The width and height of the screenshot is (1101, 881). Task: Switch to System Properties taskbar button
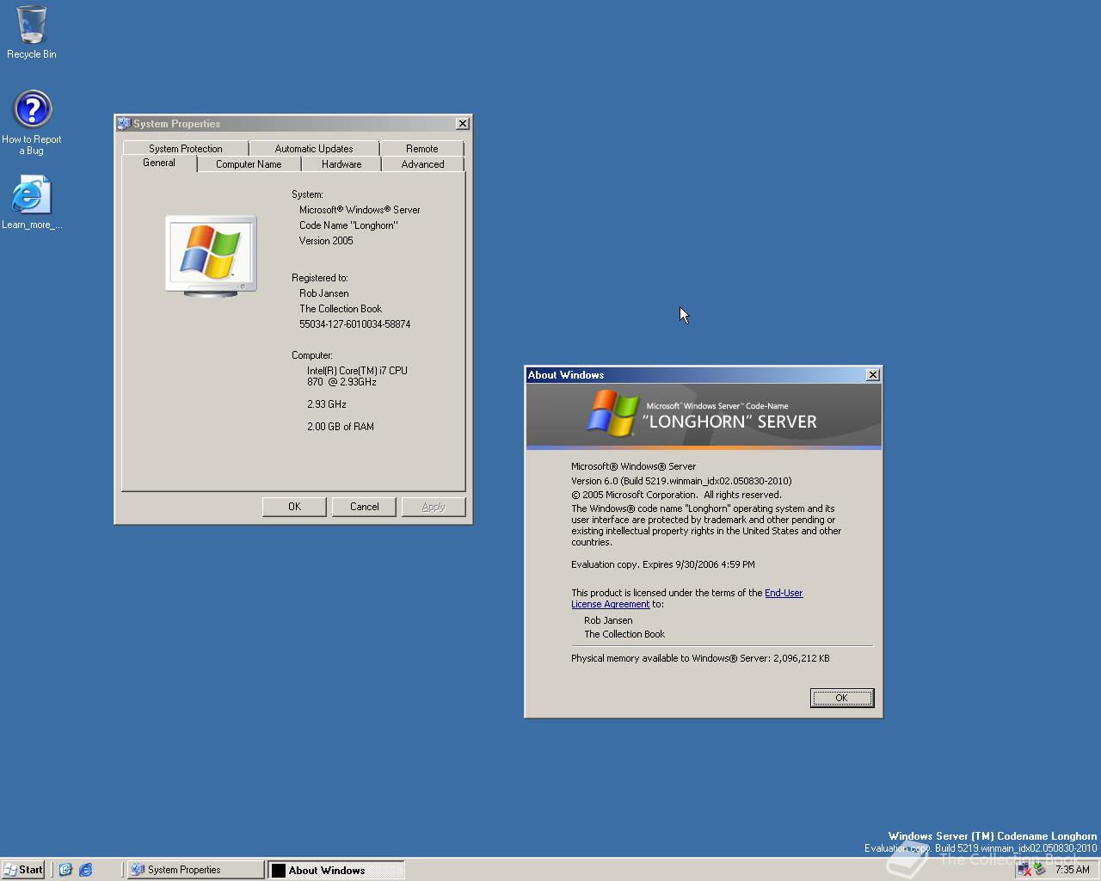[196, 870]
